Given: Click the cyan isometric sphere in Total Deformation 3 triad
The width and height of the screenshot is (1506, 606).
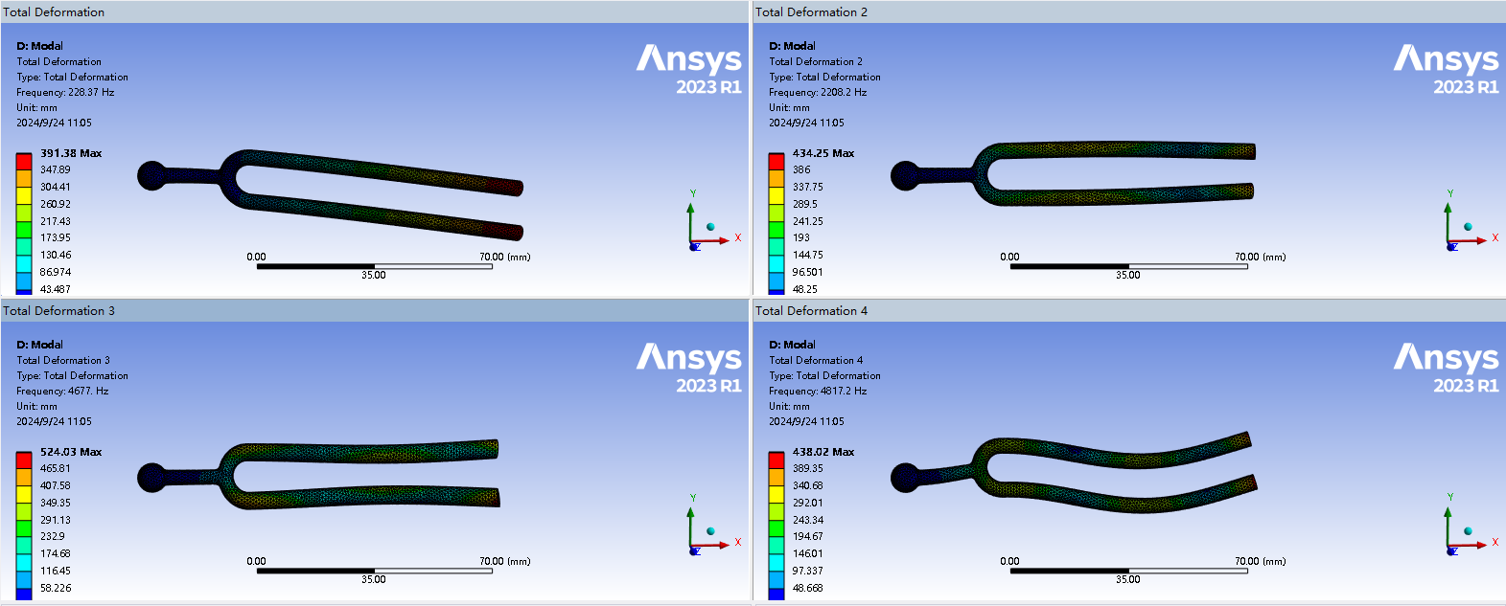Looking at the screenshot, I should pos(710,530).
